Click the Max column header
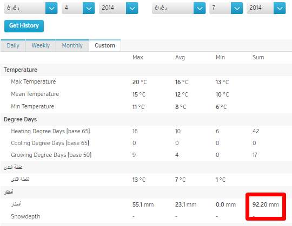Screen dimensions: 292x226 [138, 57]
